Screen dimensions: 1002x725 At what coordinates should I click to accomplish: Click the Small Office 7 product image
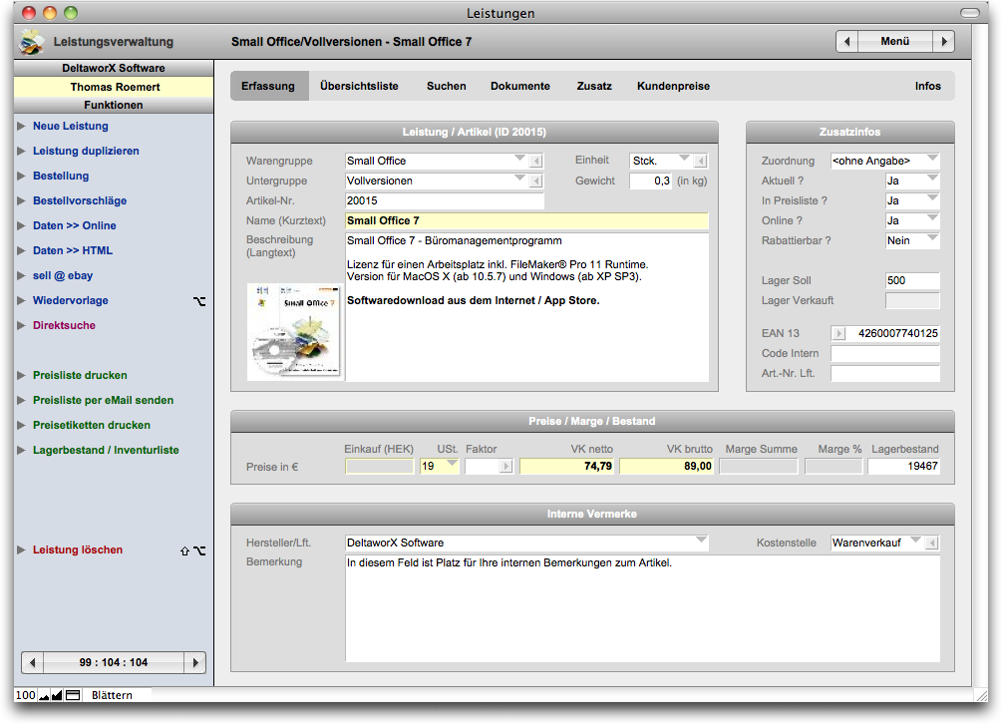tap(295, 332)
